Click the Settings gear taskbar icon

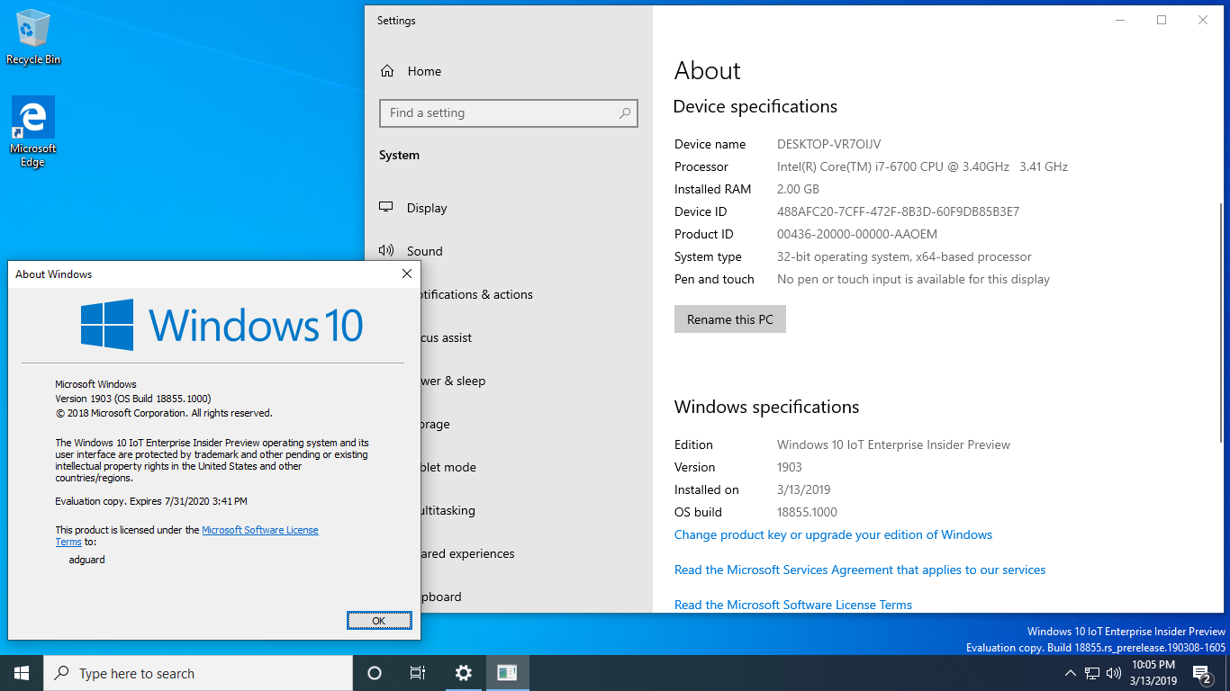tap(463, 673)
